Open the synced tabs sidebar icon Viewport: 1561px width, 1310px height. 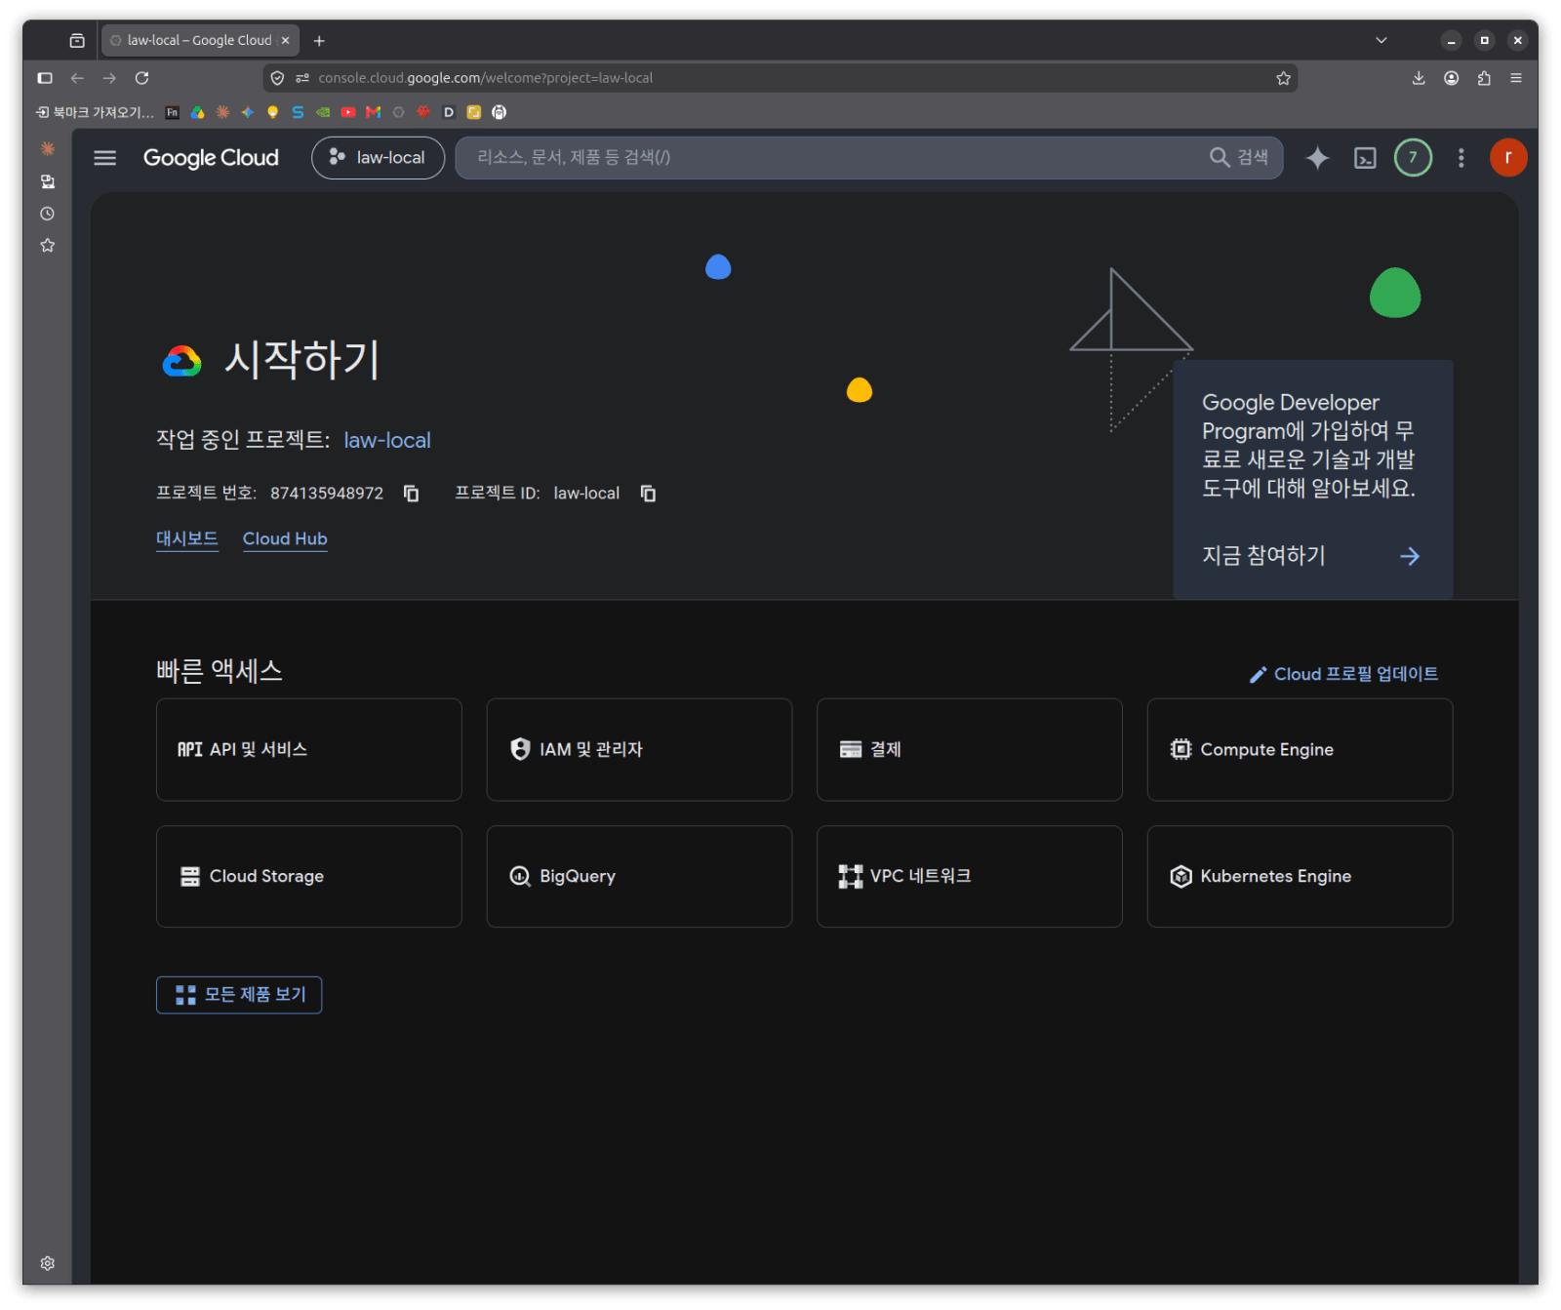click(47, 181)
